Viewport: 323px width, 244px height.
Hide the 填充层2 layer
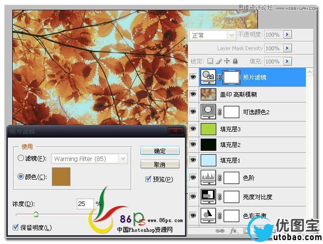coord(193,144)
